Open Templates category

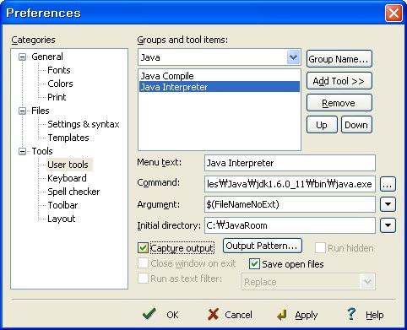68,138
